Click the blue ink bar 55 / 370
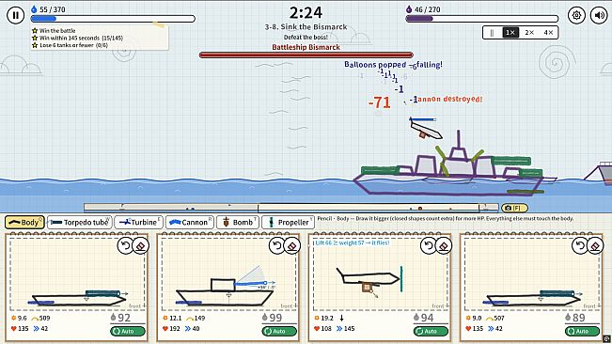The height and width of the screenshot is (344, 612). tap(113, 19)
